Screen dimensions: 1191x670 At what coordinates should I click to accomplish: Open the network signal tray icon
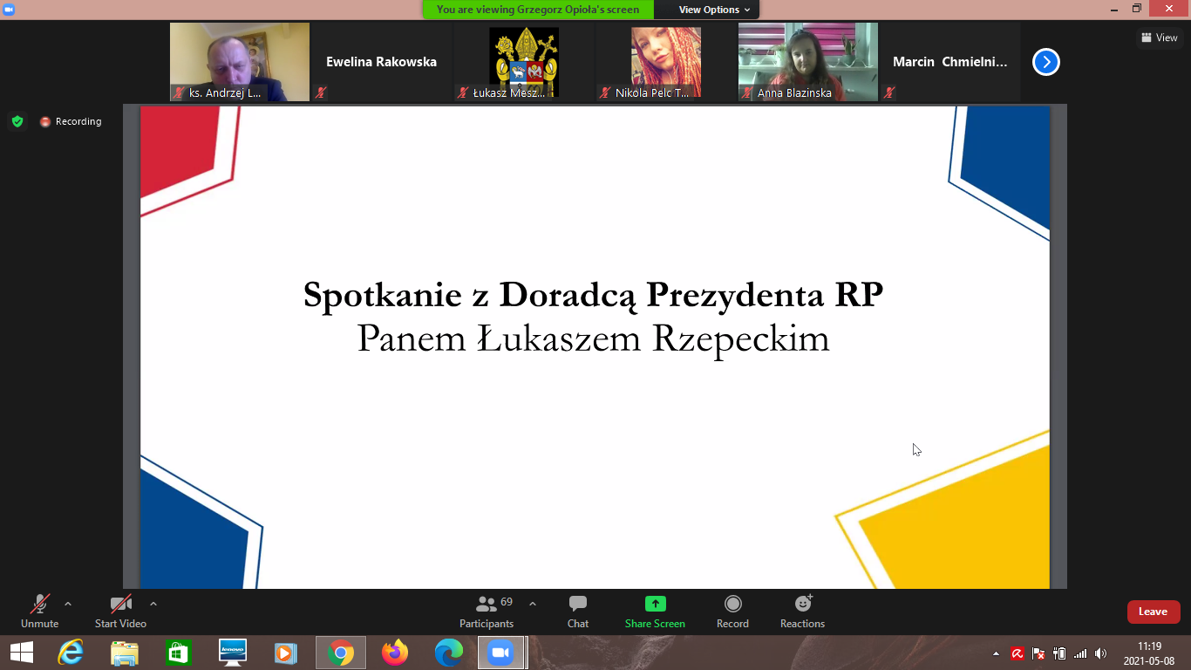1080,653
